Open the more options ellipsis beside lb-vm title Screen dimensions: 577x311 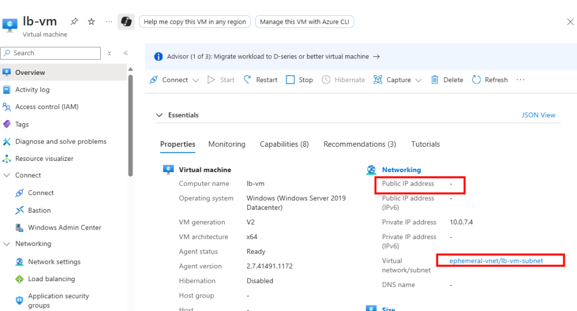[109, 22]
